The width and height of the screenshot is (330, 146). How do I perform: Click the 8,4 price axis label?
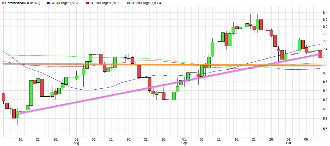coord(325,13)
